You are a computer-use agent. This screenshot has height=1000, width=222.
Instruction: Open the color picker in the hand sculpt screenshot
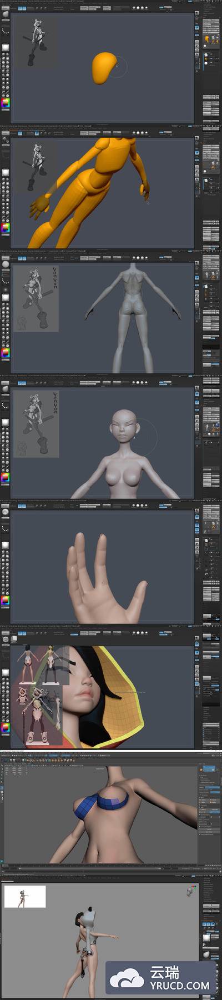point(6,600)
